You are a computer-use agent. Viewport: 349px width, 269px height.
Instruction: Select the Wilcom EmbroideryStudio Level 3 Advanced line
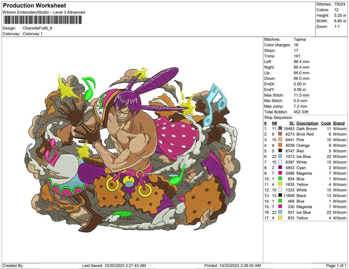pyautogui.click(x=44, y=12)
